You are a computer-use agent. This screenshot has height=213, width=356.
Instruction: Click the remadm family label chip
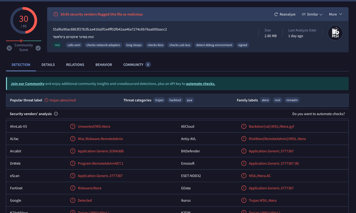coord(292,100)
